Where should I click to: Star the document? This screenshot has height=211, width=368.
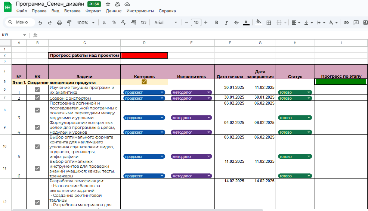108,4
